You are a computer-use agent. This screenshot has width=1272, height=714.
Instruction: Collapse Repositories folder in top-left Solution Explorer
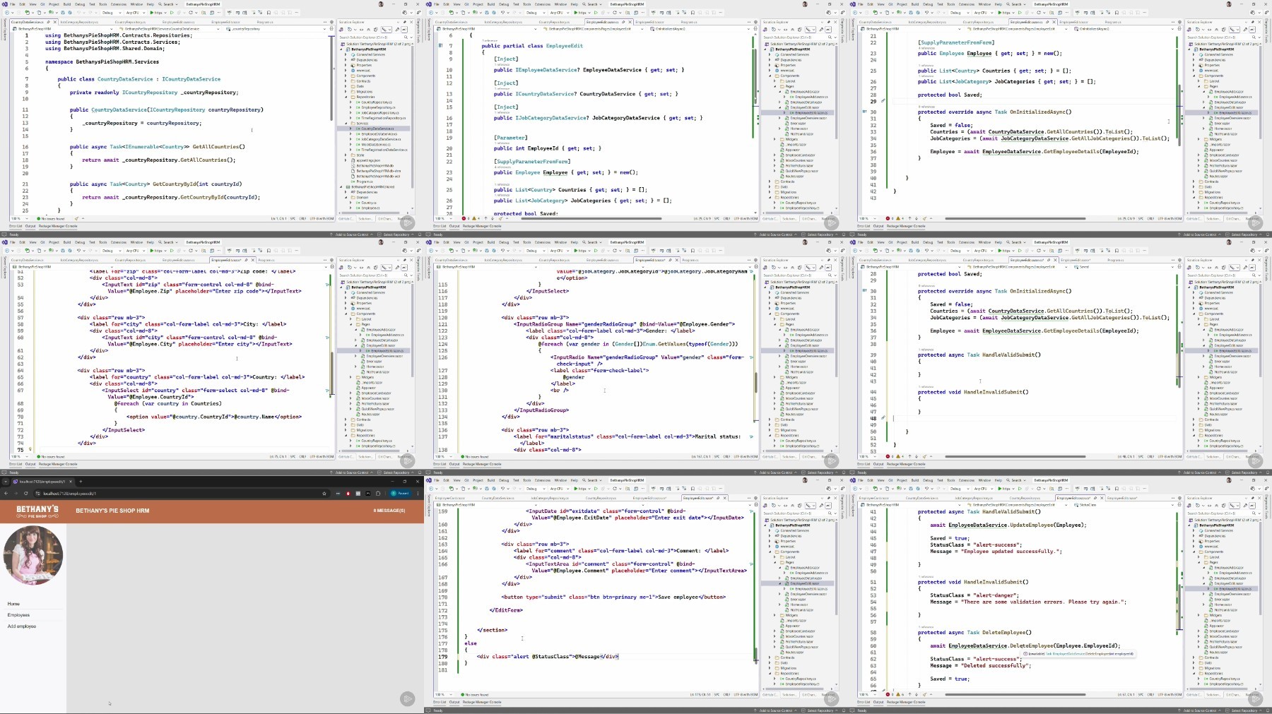346,97
